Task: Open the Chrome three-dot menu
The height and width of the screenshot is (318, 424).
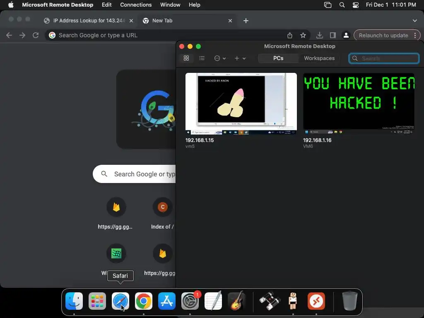Action: click(x=415, y=36)
